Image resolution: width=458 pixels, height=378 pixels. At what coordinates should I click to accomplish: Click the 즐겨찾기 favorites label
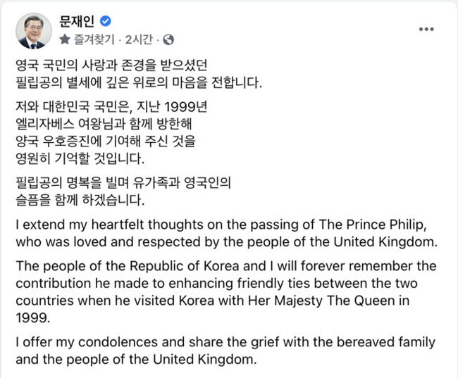(94, 39)
